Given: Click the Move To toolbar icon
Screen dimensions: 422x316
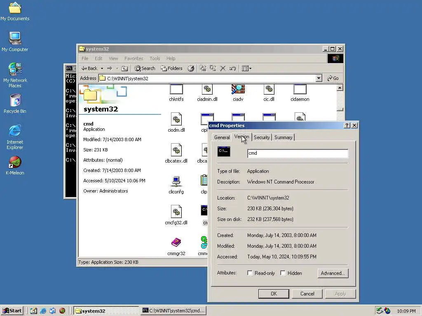Looking at the screenshot, I should coord(203,69).
